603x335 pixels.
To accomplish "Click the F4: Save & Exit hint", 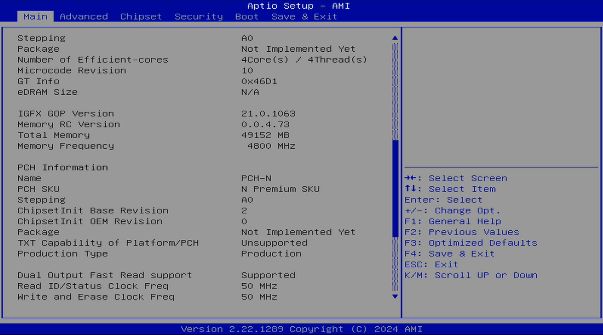I will point(449,254).
